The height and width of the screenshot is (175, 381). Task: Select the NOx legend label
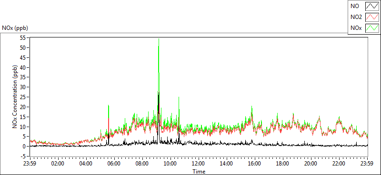click(356, 28)
